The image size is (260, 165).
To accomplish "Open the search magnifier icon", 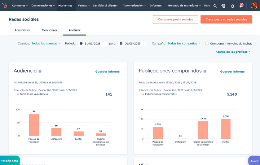I will click(x=215, y=6).
